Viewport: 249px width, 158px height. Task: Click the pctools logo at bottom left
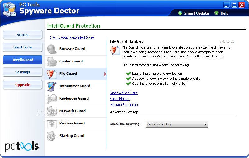point(21,146)
